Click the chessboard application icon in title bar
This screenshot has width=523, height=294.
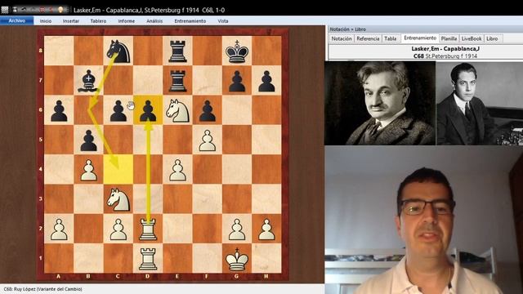pyautogui.click(x=5, y=10)
